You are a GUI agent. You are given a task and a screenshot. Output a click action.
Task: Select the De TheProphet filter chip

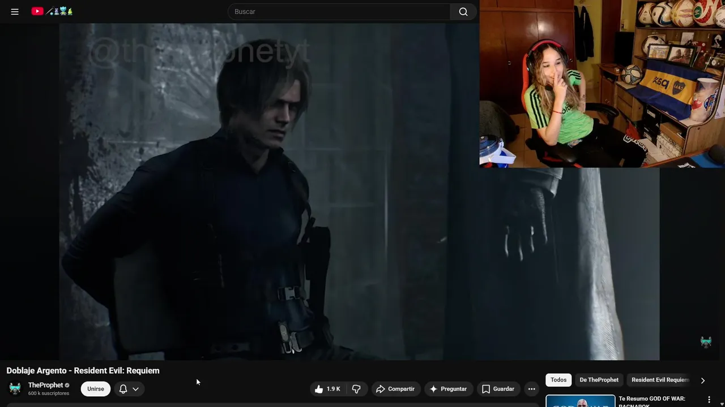599,380
